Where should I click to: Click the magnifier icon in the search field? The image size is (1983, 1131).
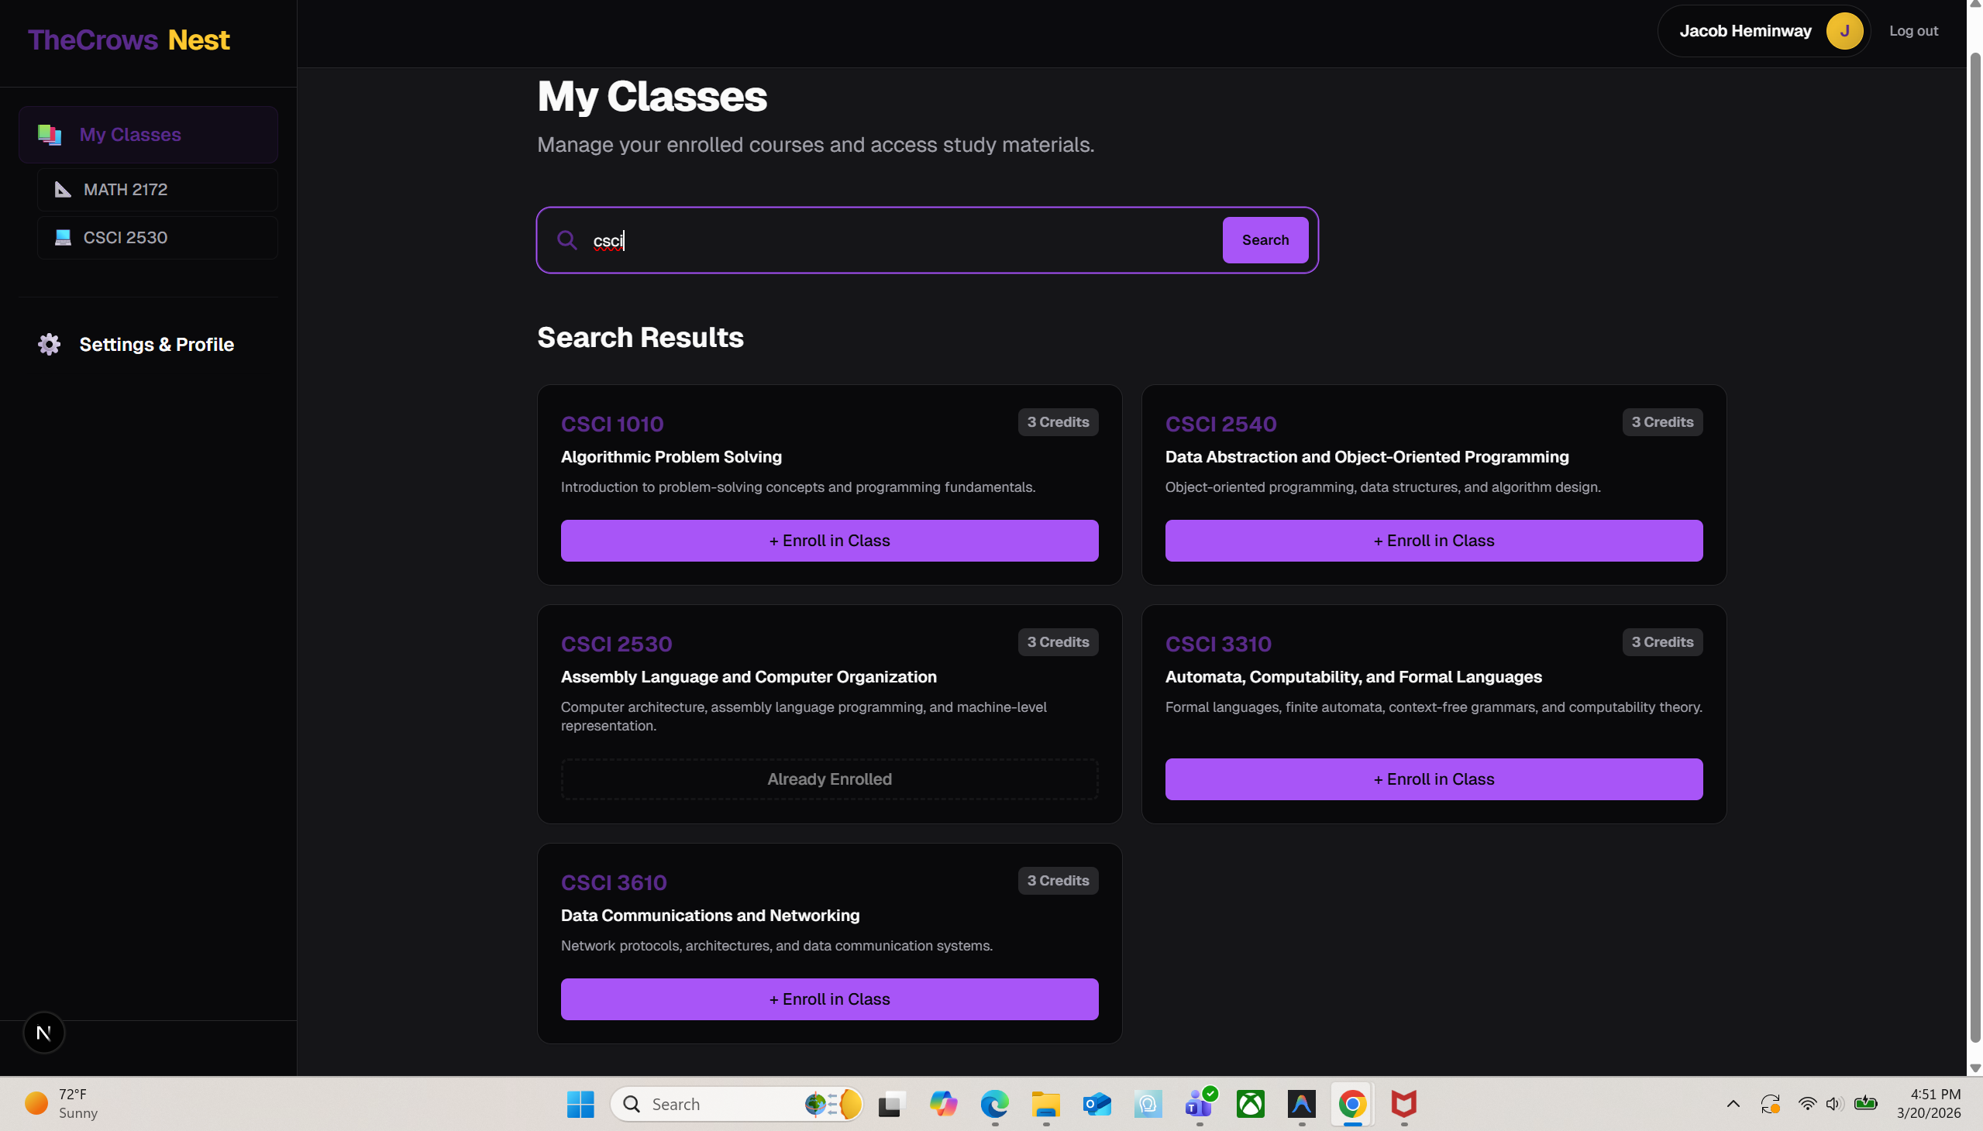coord(567,240)
